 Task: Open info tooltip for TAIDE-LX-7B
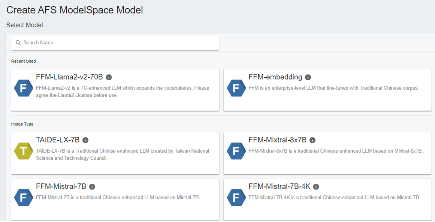(x=85, y=140)
